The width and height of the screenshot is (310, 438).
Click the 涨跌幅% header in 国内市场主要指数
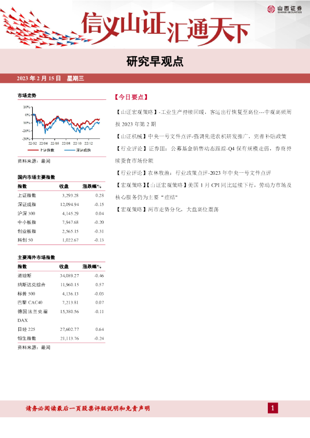pos(92,186)
